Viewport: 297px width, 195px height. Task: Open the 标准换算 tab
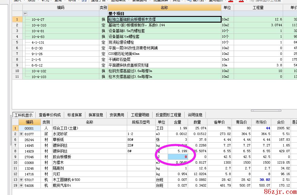coord(74,115)
